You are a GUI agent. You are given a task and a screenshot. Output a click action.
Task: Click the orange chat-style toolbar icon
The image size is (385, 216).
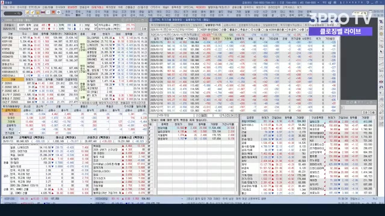coord(54,12)
